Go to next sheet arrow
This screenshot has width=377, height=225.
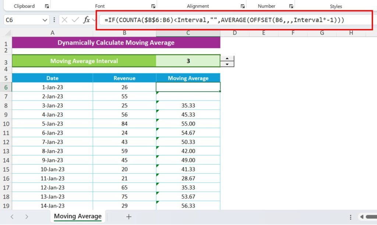pos(27,217)
